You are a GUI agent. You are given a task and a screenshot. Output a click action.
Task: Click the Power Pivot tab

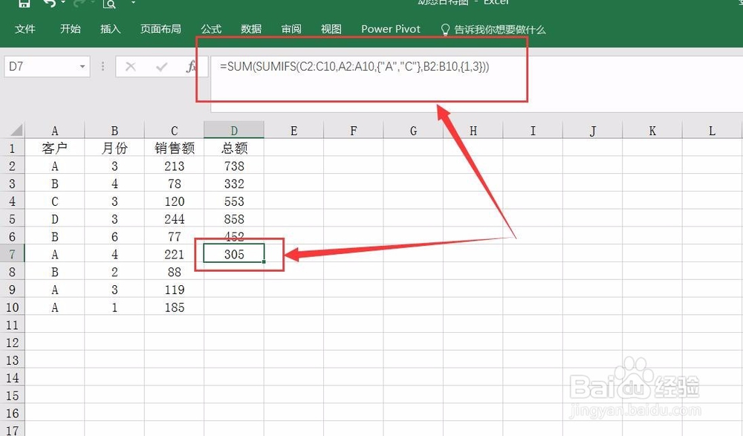coord(390,29)
